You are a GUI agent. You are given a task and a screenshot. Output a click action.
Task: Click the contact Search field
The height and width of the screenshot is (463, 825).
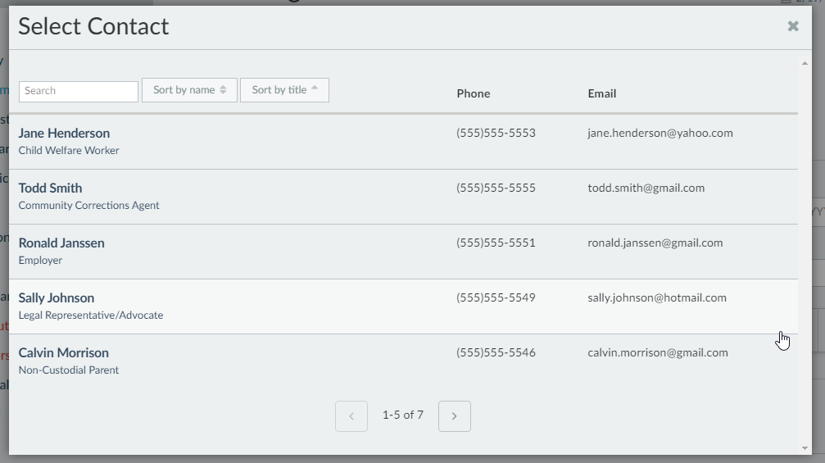pos(79,91)
